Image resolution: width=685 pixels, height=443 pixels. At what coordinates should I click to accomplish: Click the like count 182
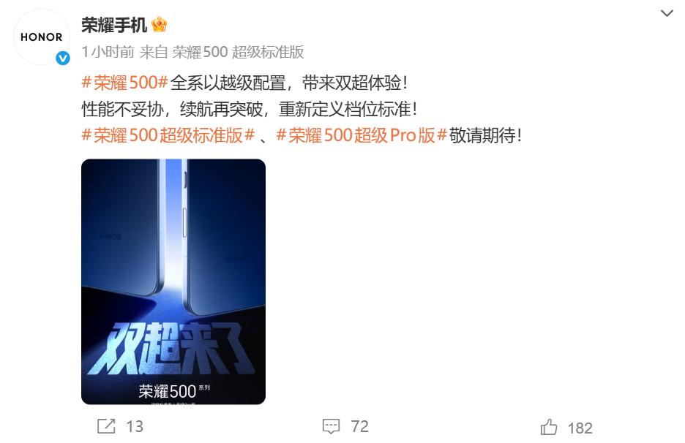(x=580, y=428)
